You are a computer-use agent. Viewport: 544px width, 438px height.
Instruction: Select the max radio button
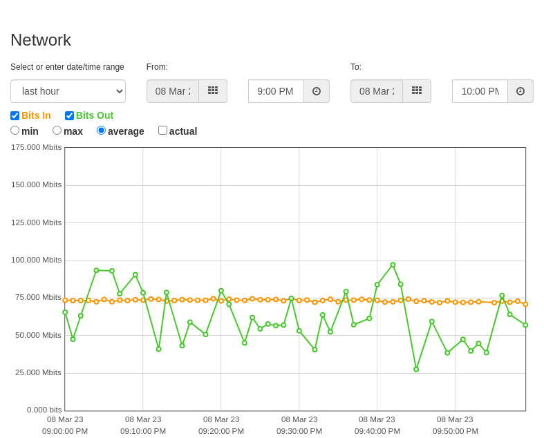pyautogui.click(x=57, y=131)
